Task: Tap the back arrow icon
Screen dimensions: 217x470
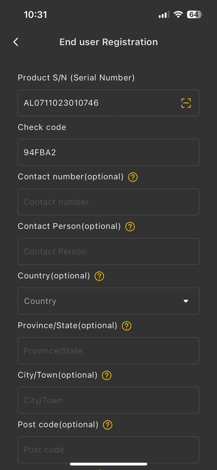Action: 16,42
